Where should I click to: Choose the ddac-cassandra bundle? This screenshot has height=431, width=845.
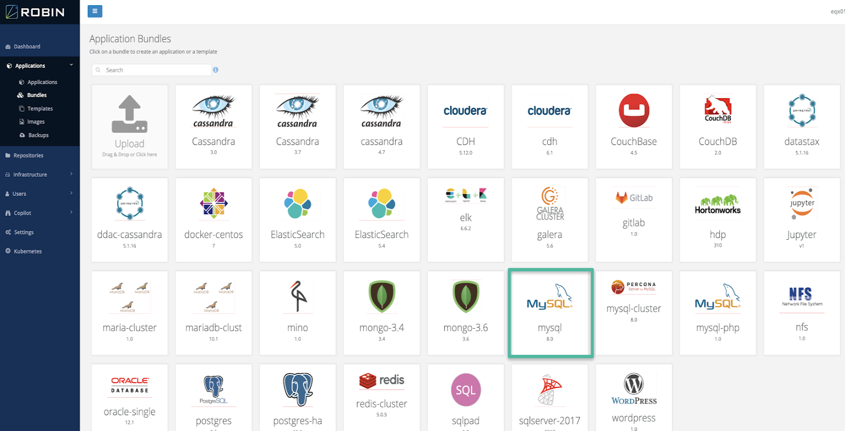pos(130,220)
